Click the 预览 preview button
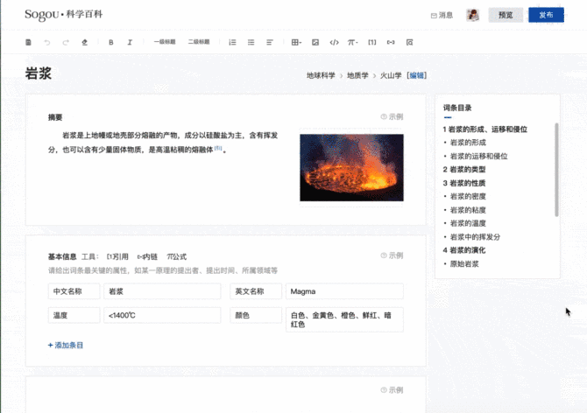Image resolution: width=587 pixels, height=413 pixels. (506, 15)
